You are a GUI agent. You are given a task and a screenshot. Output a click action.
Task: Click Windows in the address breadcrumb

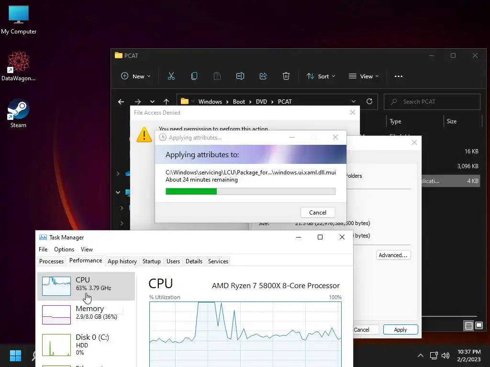tap(211, 102)
